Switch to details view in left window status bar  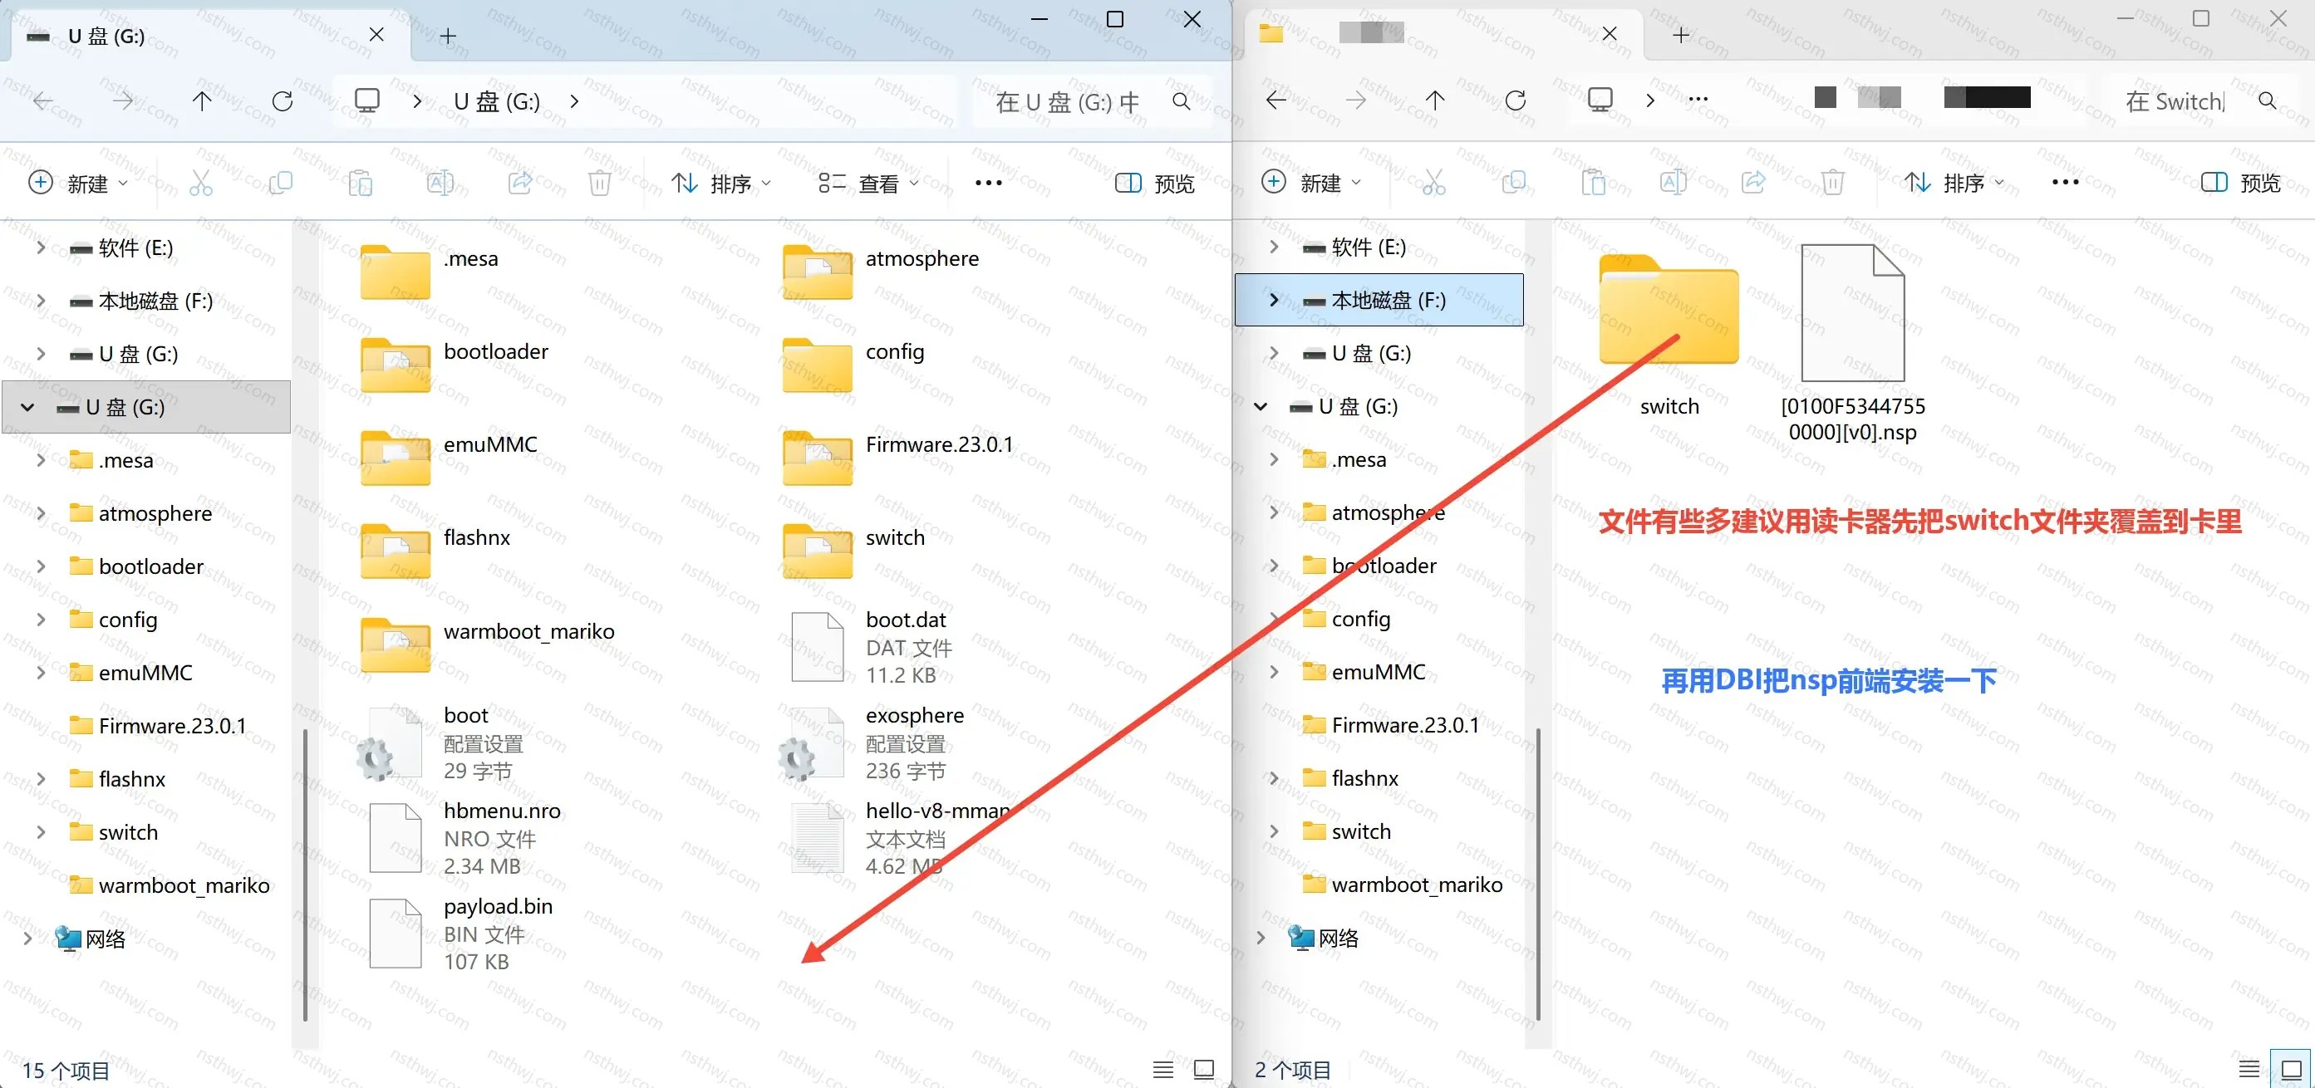click(1162, 1069)
